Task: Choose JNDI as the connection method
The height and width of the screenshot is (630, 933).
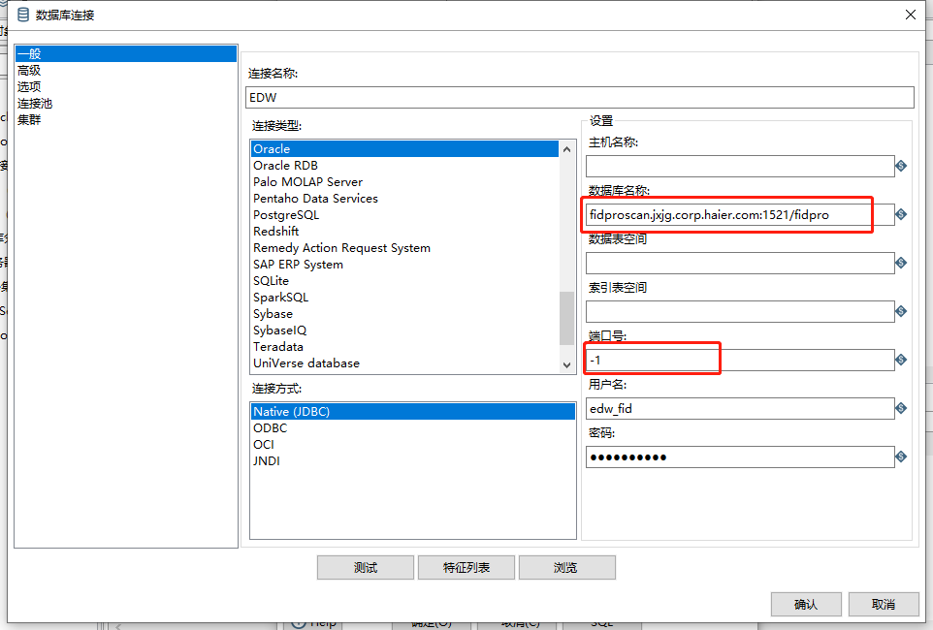Action: tap(266, 460)
